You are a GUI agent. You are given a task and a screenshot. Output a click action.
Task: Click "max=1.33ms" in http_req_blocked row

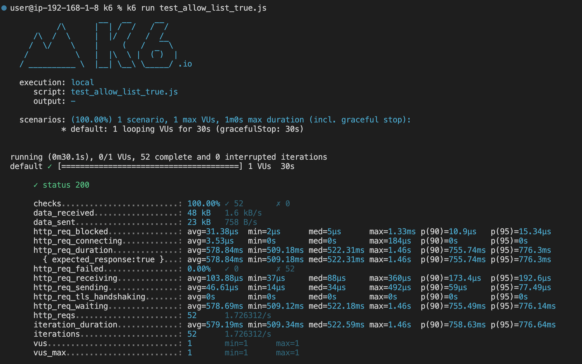tap(392, 232)
